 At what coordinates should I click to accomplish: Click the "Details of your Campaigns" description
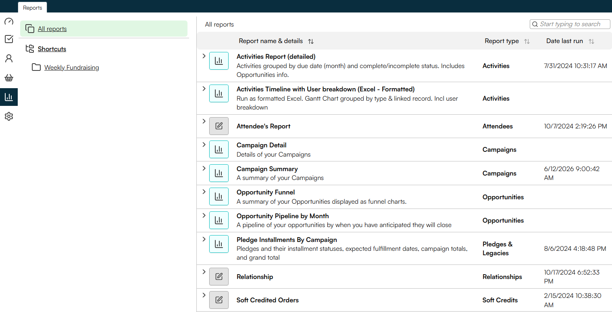click(274, 155)
